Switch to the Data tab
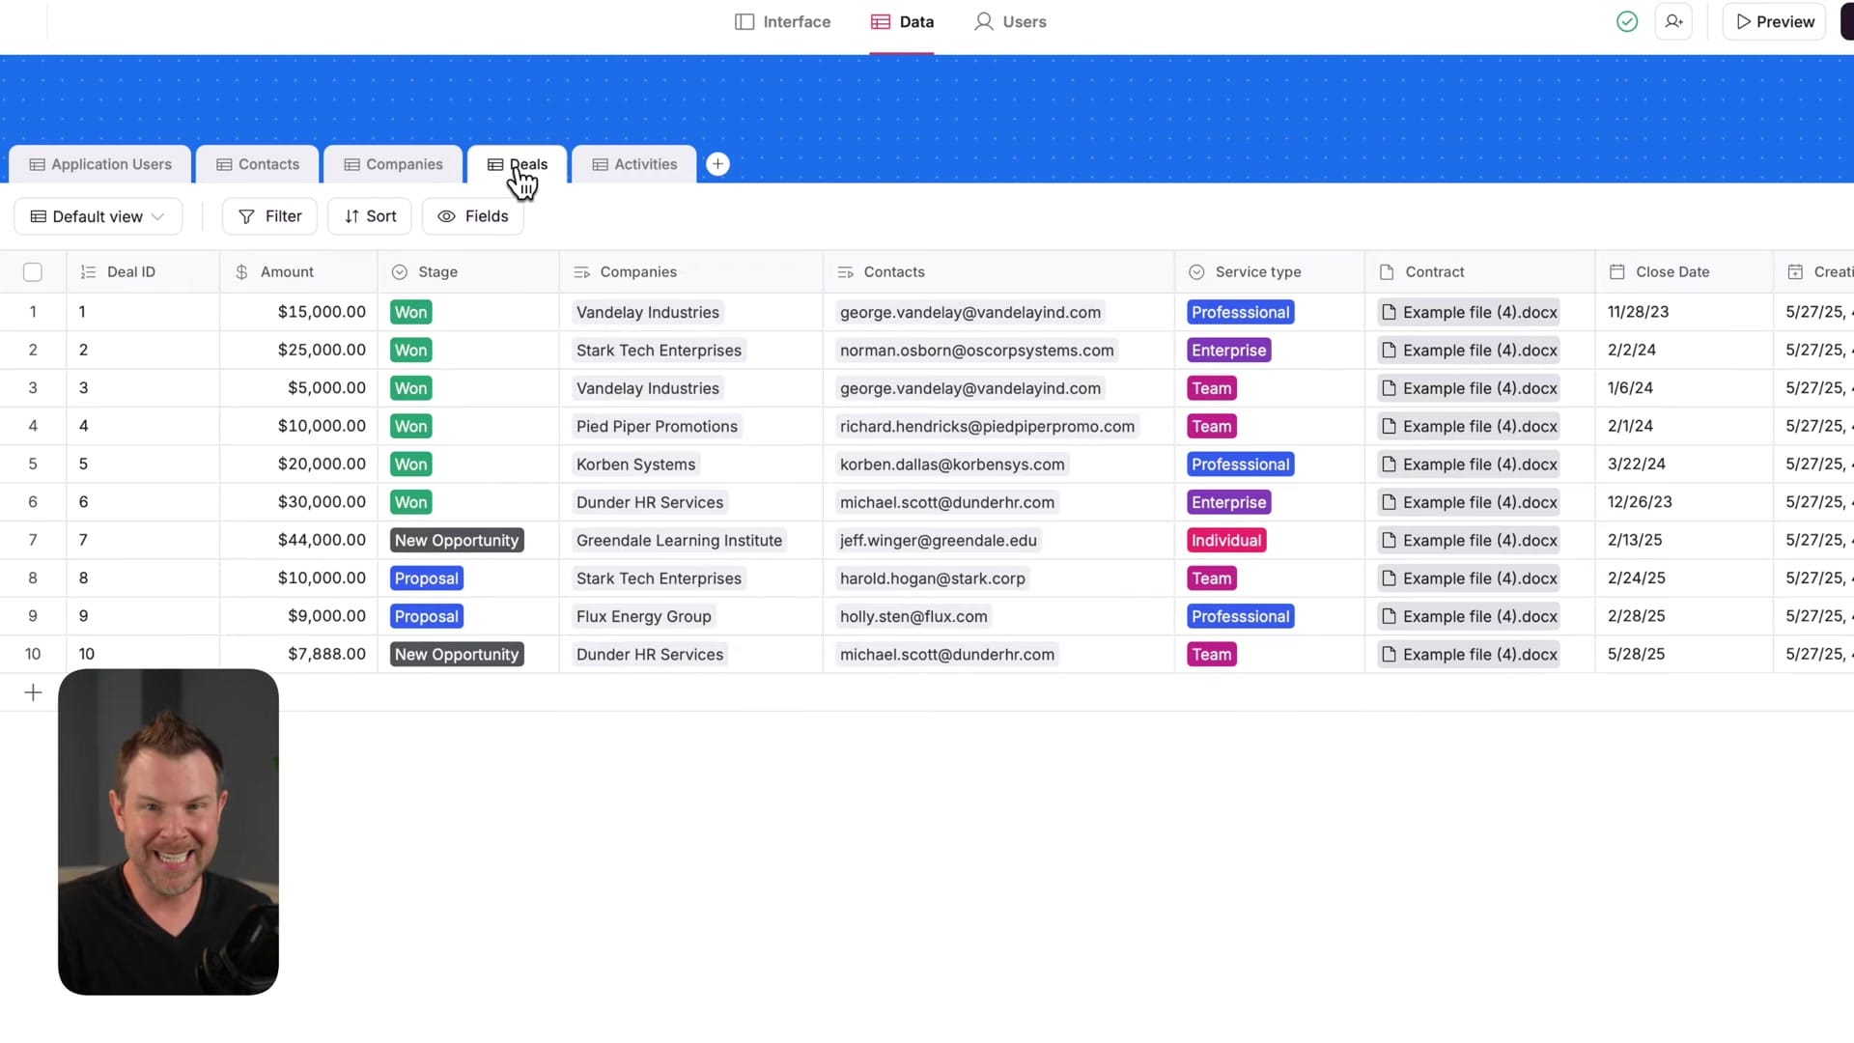Image resolution: width=1854 pixels, height=1043 pixels. pos(902,21)
